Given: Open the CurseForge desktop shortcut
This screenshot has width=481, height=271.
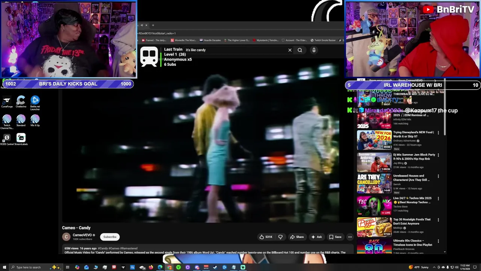Looking at the screenshot, I should pyautogui.click(x=7, y=102).
